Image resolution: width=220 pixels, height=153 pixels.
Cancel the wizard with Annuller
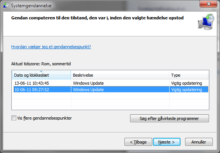click(x=199, y=142)
